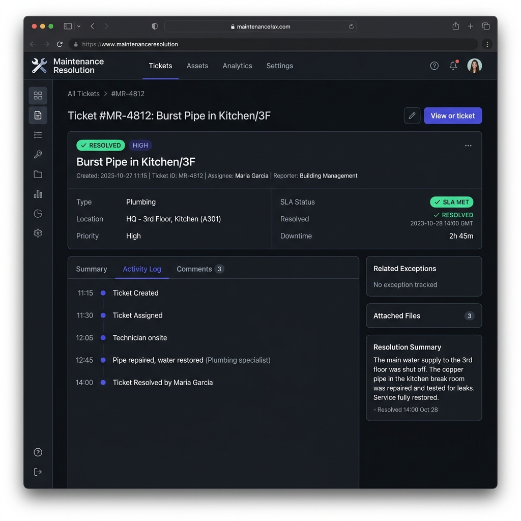Click the Safari back chevron
The image size is (521, 521).
click(x=93, y=26)
